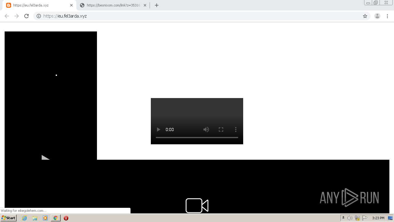Viewport: 394px width, 222px height.
Task: Seek on the video progress bar
Action: (x=197, y=138)
